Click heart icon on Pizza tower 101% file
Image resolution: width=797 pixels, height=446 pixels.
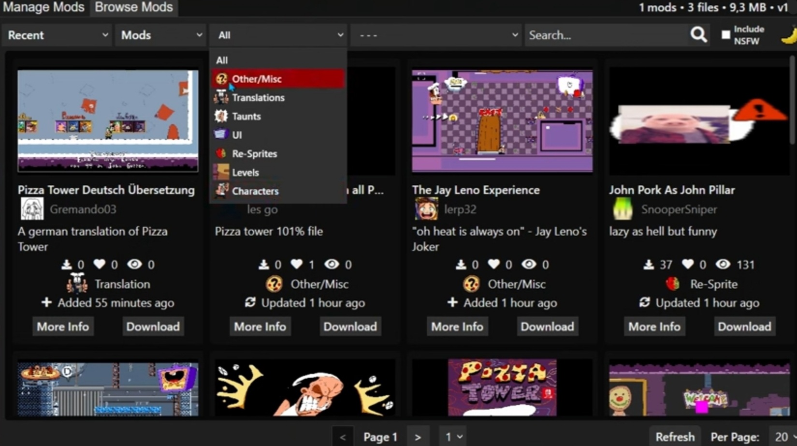(x=296, y=264)
